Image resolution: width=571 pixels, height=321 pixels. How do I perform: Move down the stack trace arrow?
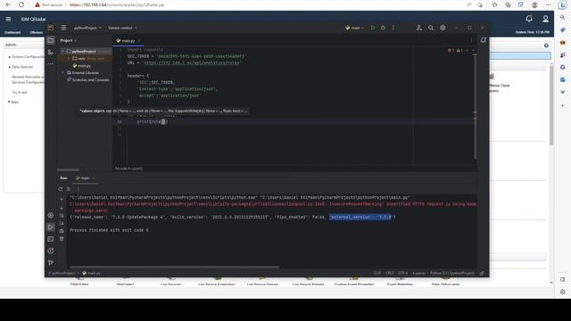[x=62, y=208]
